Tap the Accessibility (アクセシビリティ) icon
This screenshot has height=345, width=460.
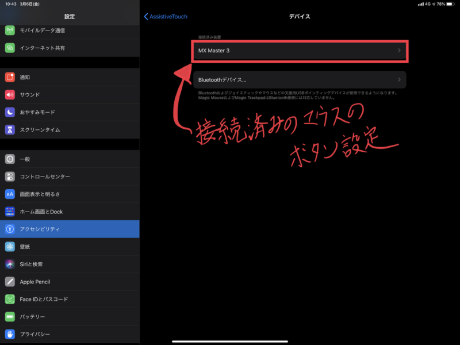(x=10, y=229)
